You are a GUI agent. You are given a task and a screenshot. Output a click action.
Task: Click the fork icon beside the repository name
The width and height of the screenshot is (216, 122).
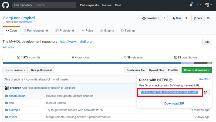[4, 18]
